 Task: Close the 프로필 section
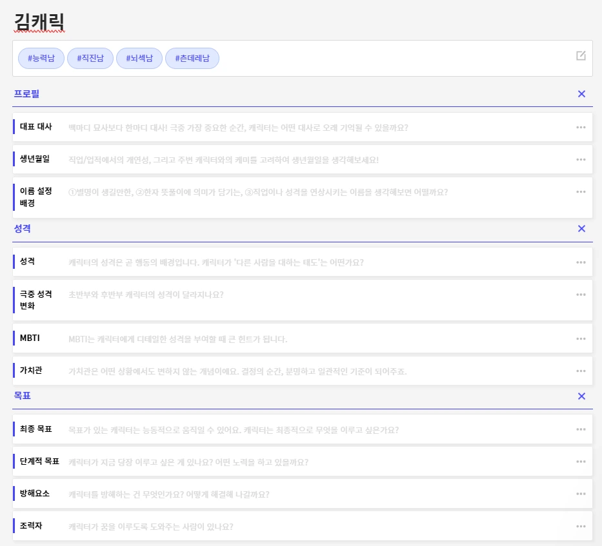point(581,93)
